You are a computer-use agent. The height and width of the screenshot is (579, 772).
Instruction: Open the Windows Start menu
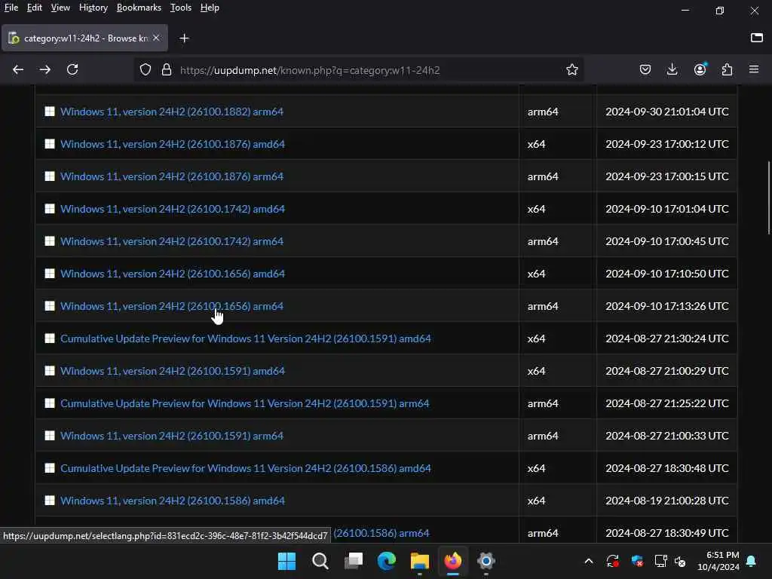(286, 561)
